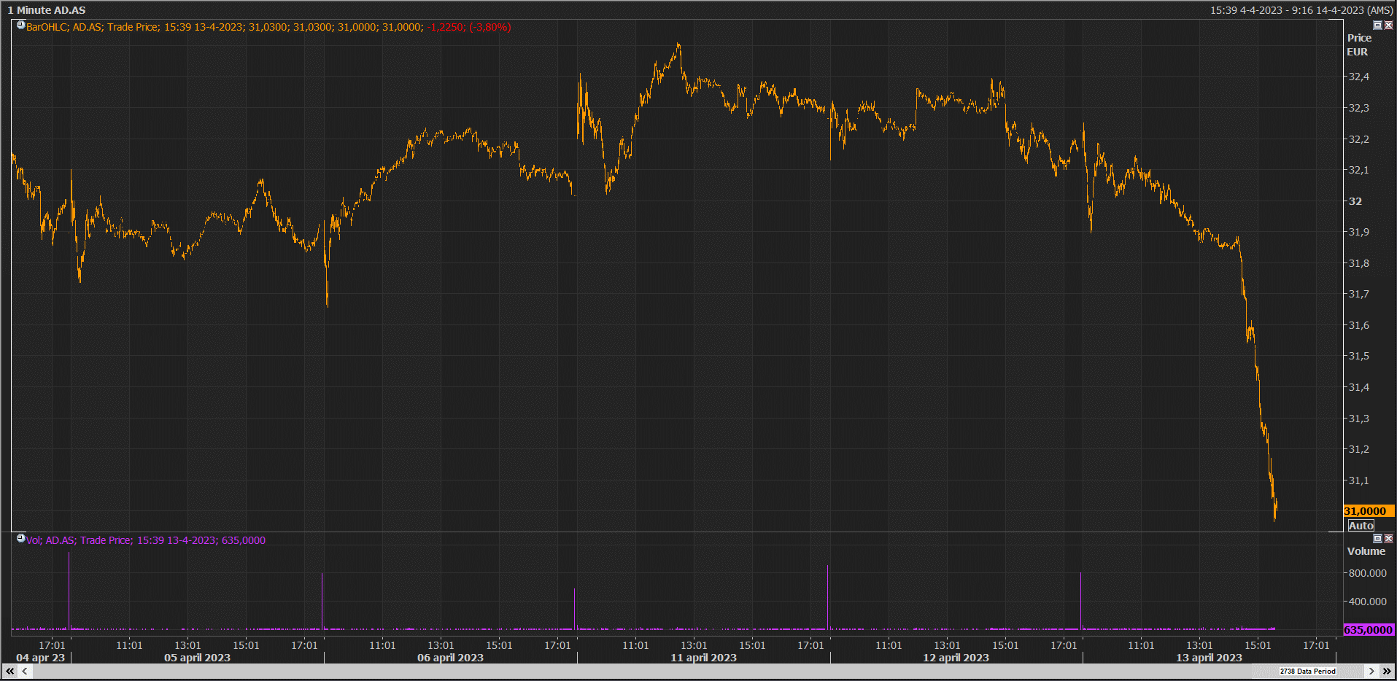Close the volume pane
This screenshot has width=1397, height=681.
coord(1389,538)
